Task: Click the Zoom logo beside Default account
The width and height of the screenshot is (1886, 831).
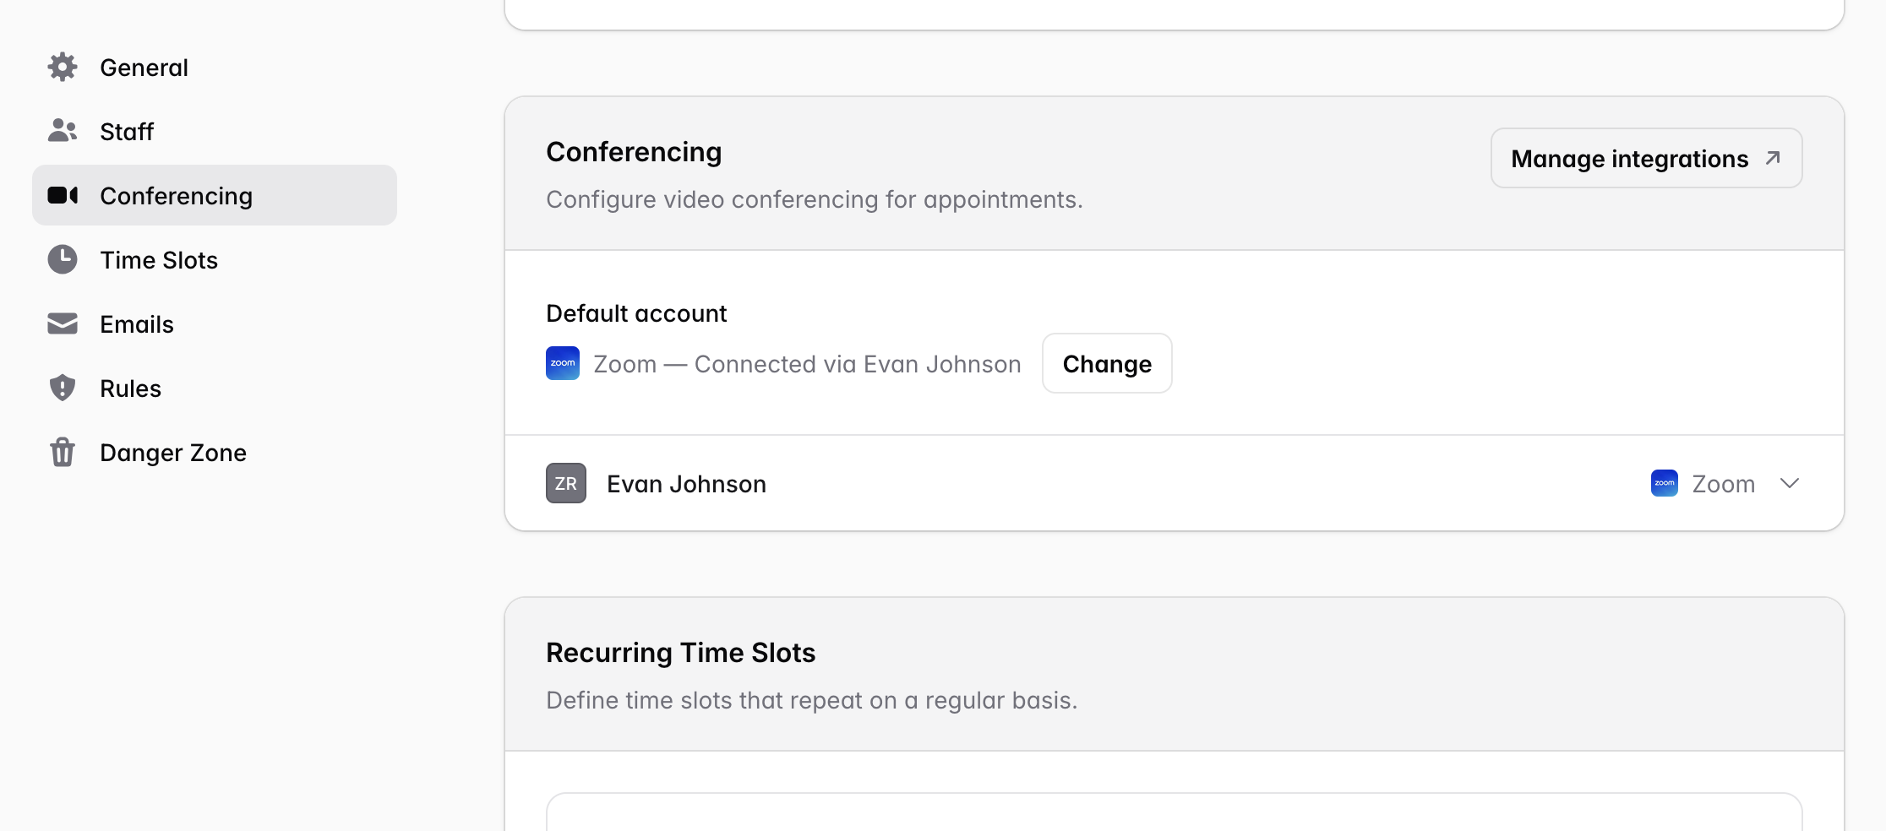Action: (x=563, y=364)
